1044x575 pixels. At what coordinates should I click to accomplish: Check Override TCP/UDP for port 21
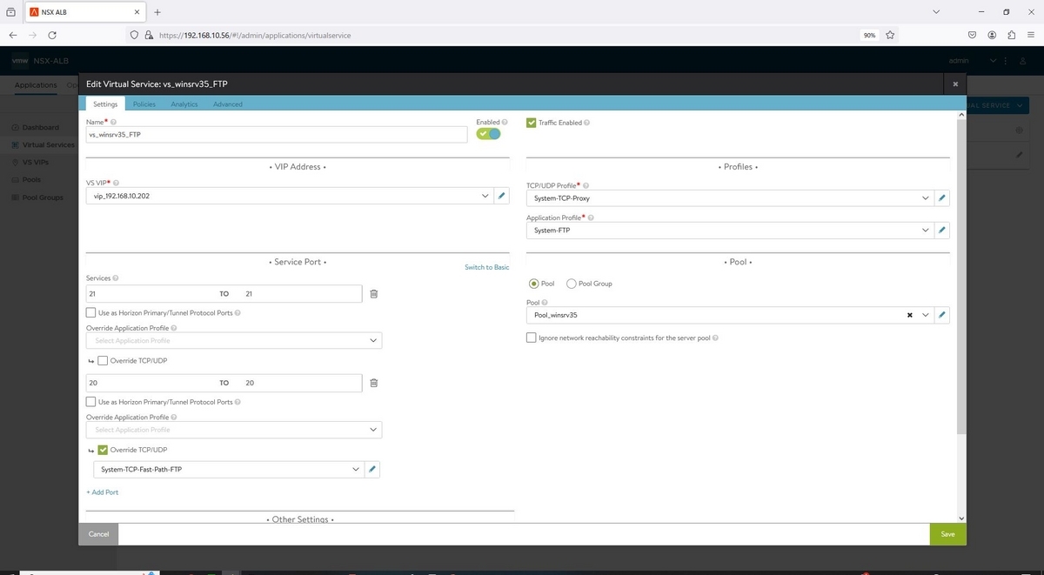(x=104, y=360)
